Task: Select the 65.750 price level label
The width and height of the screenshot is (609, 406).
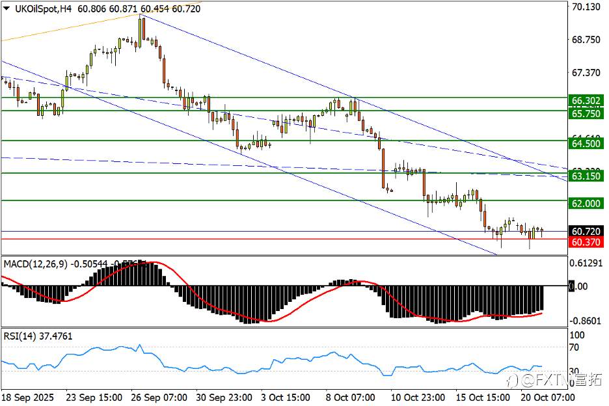Action: click(x=586, y=113)
